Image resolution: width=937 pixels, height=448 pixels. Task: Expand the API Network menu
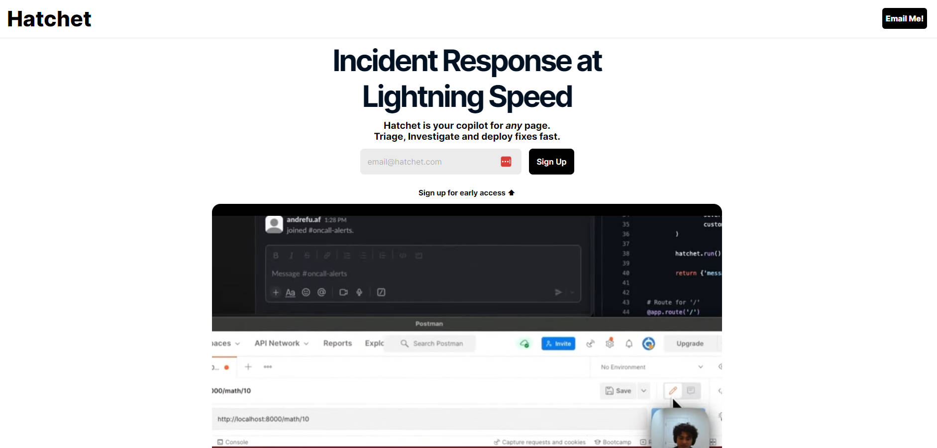pos(281,343)
